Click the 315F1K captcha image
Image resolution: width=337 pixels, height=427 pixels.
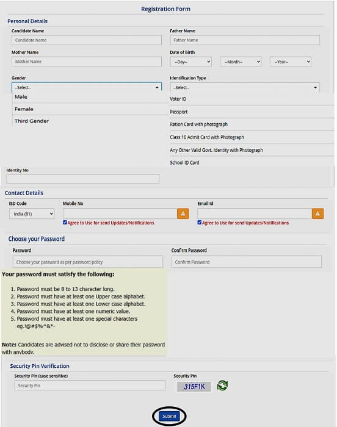[194, 387]
